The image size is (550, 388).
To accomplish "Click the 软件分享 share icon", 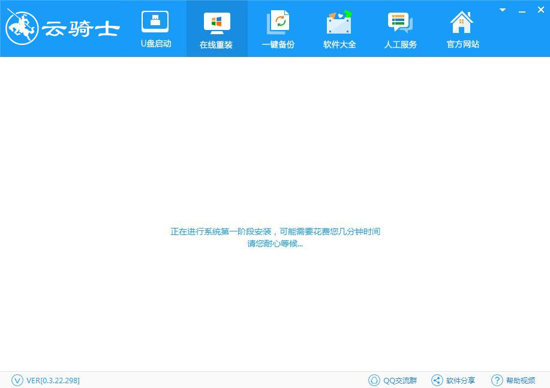I will tap(437, 380).
